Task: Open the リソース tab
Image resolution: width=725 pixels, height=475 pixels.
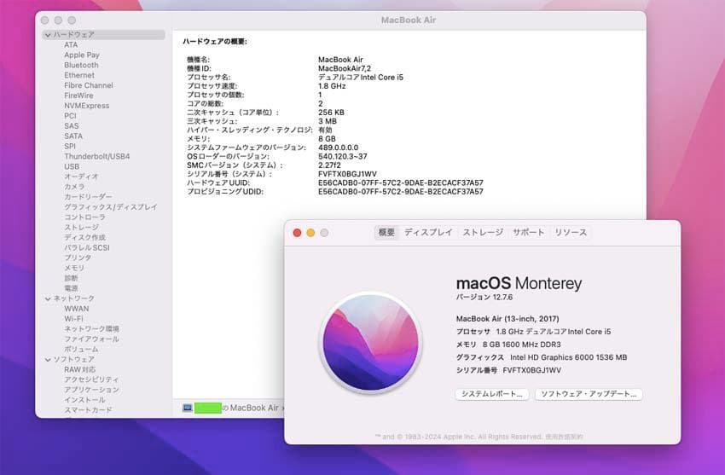Action: (571, 233)
